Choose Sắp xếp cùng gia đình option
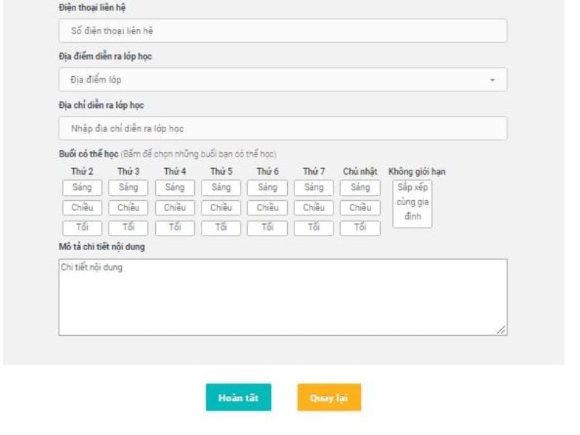The image size is (580, 435). (413, 203)
